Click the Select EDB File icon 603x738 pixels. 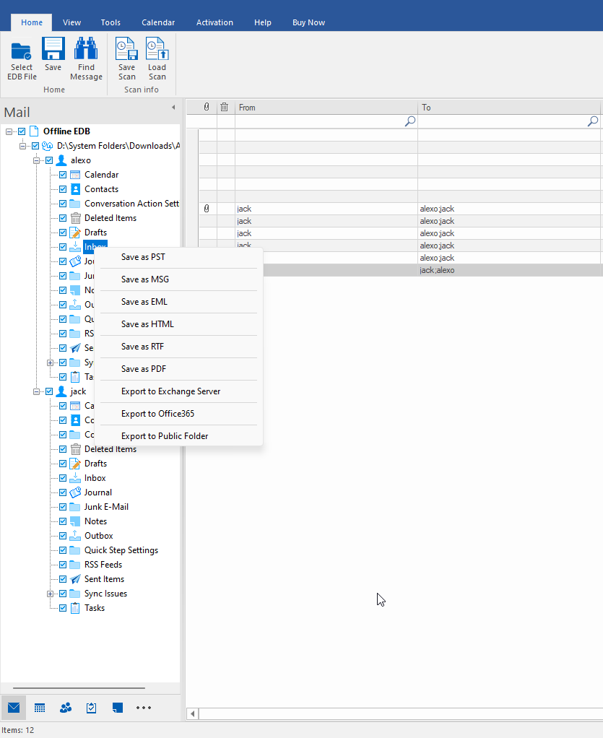[x=21, y=52]
